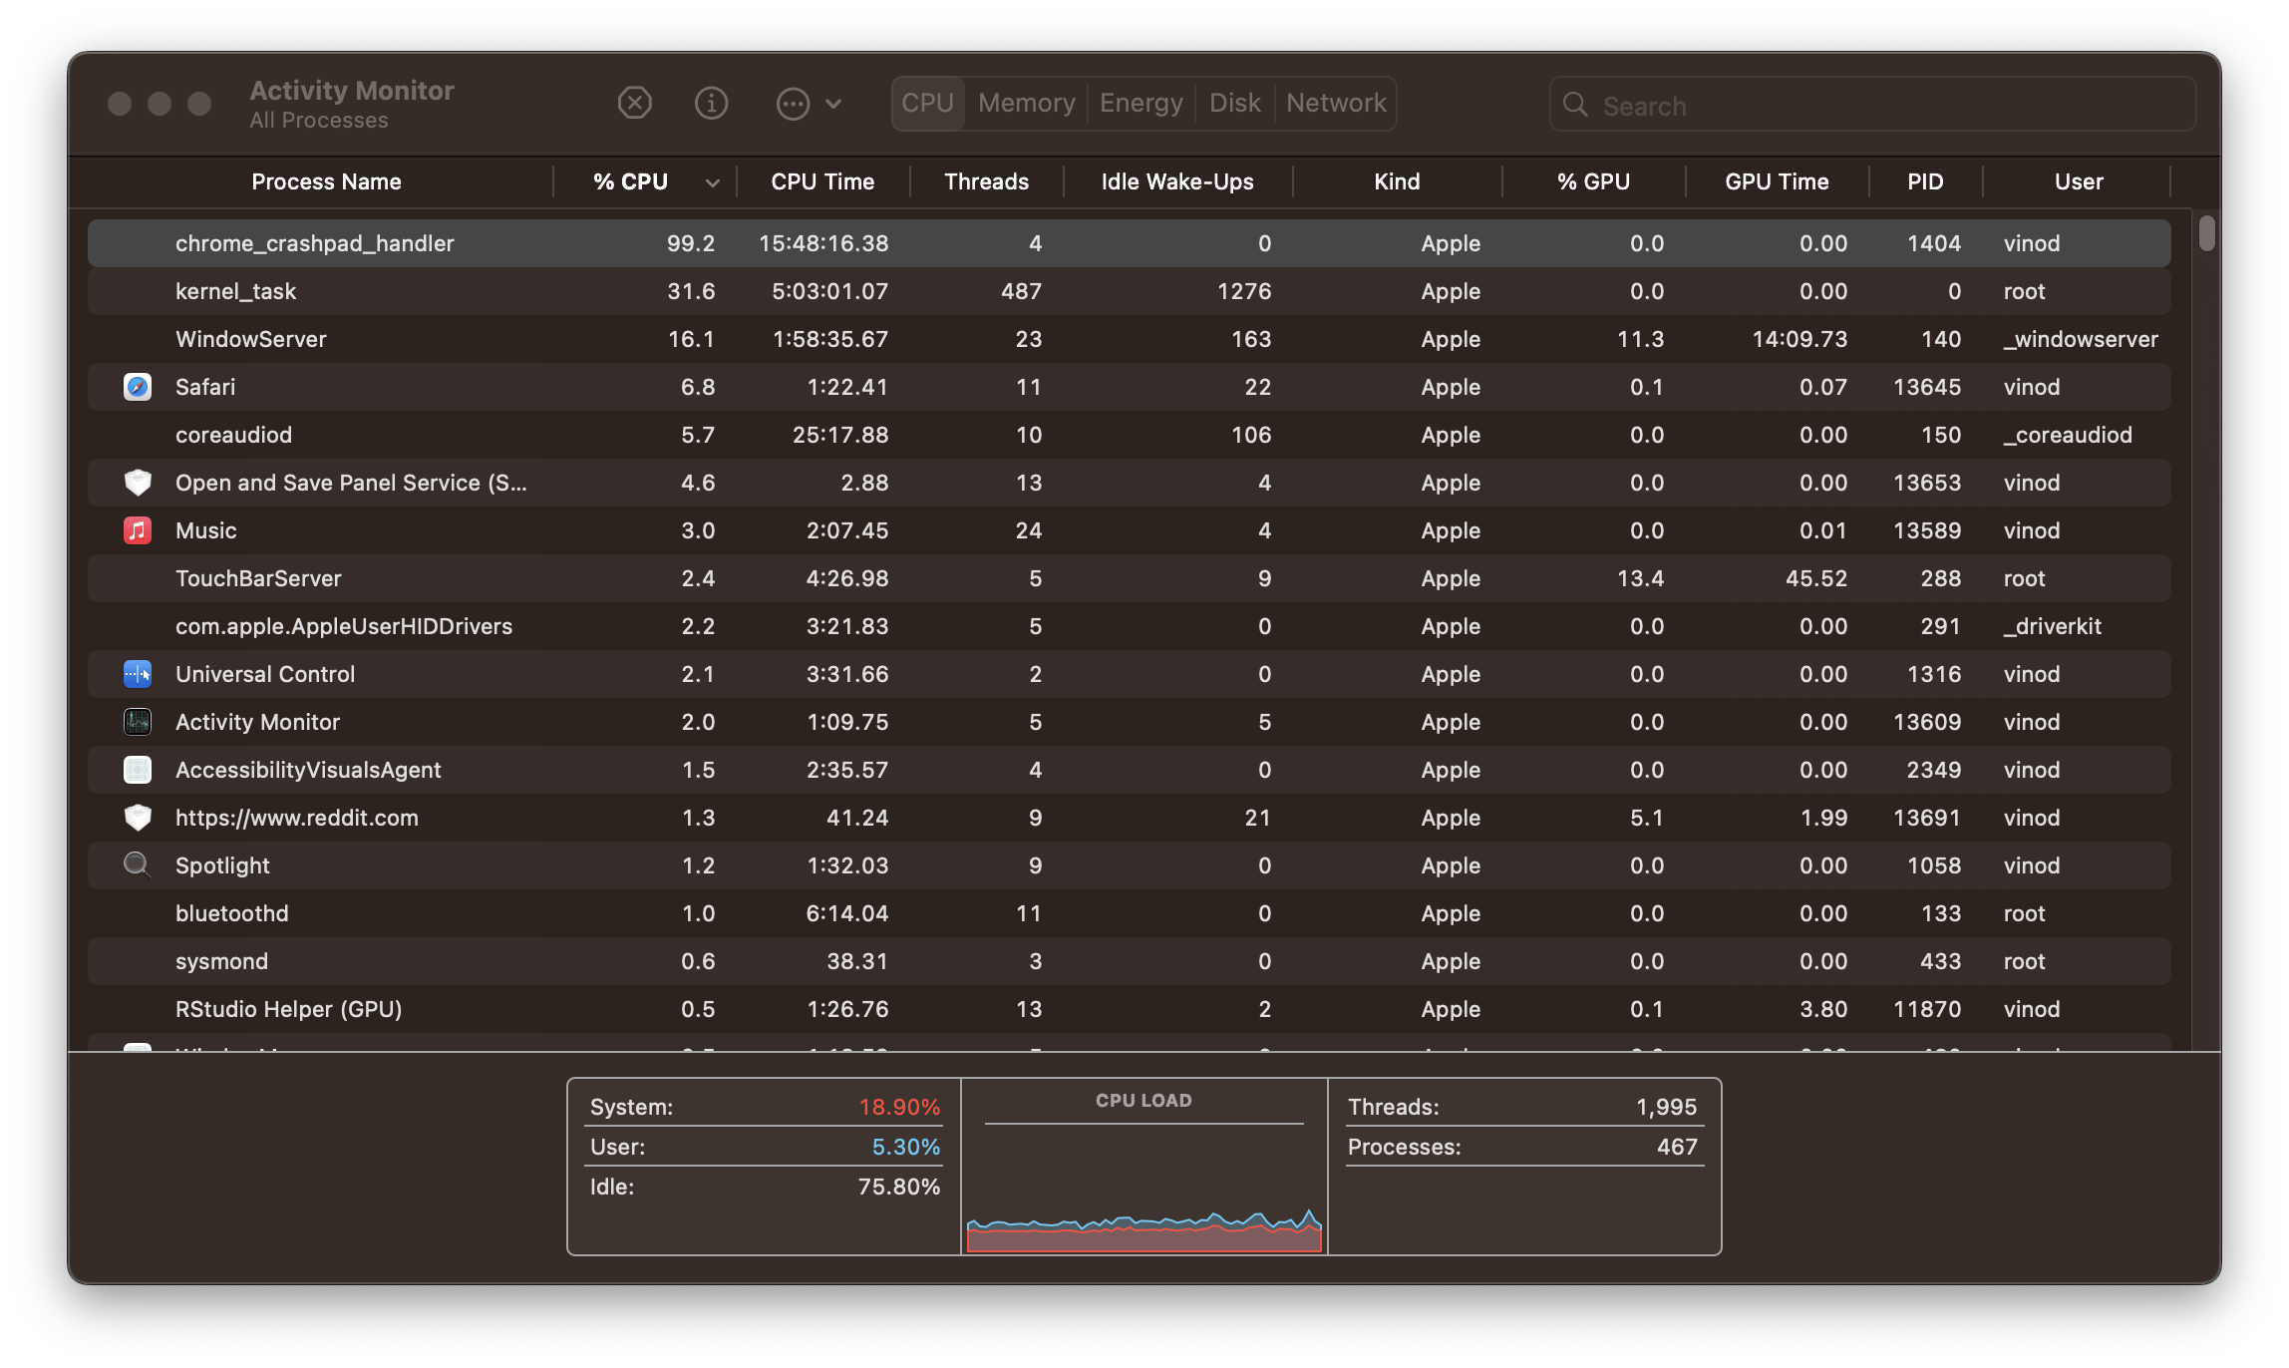Viewport: 2289px width, 1368px height.
Task: Click the stop process (X) icon
Action: (634, 103)
